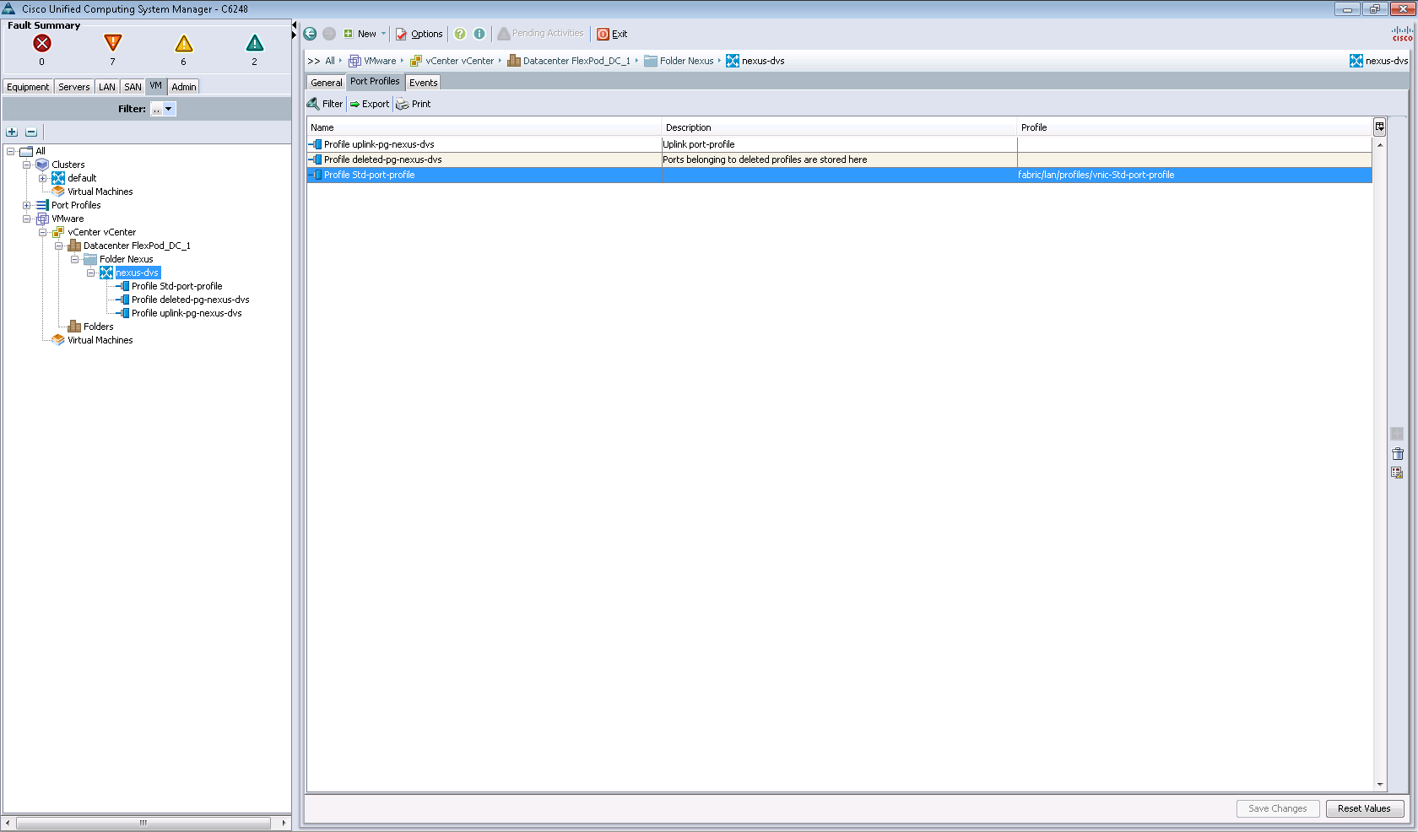Click the Port Profiles icon in tree
Image resolution: width=1418 pixels, height=832 pixels.
click(x=42, y=205)
